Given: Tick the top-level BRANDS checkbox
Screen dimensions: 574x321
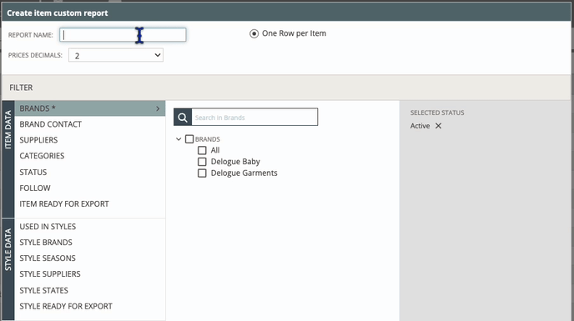Looking at the screenshot, I should pos(189,139).
